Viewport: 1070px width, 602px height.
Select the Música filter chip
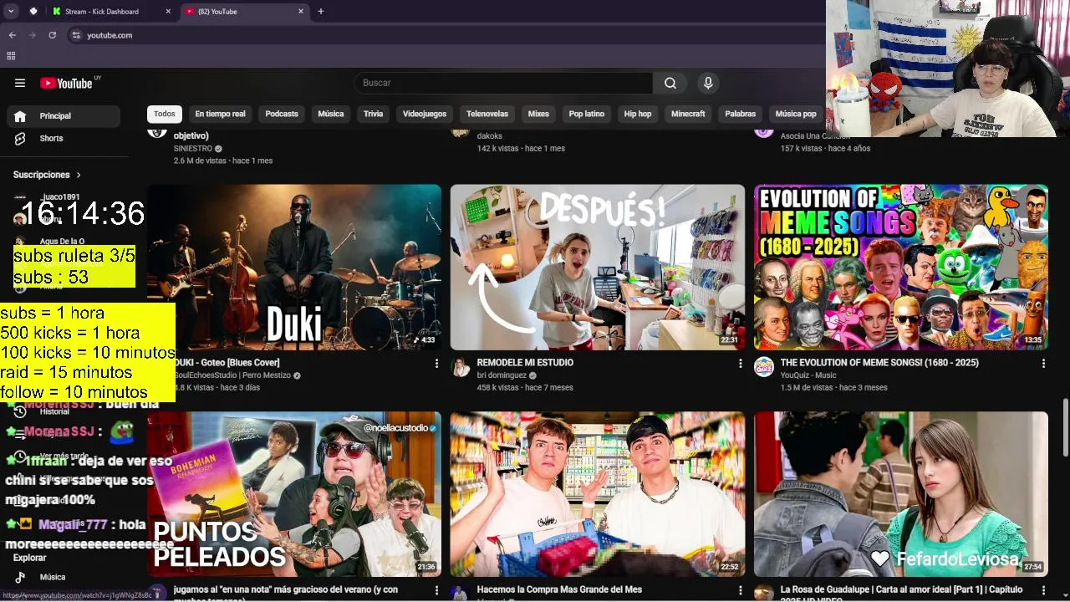point(331,114)
